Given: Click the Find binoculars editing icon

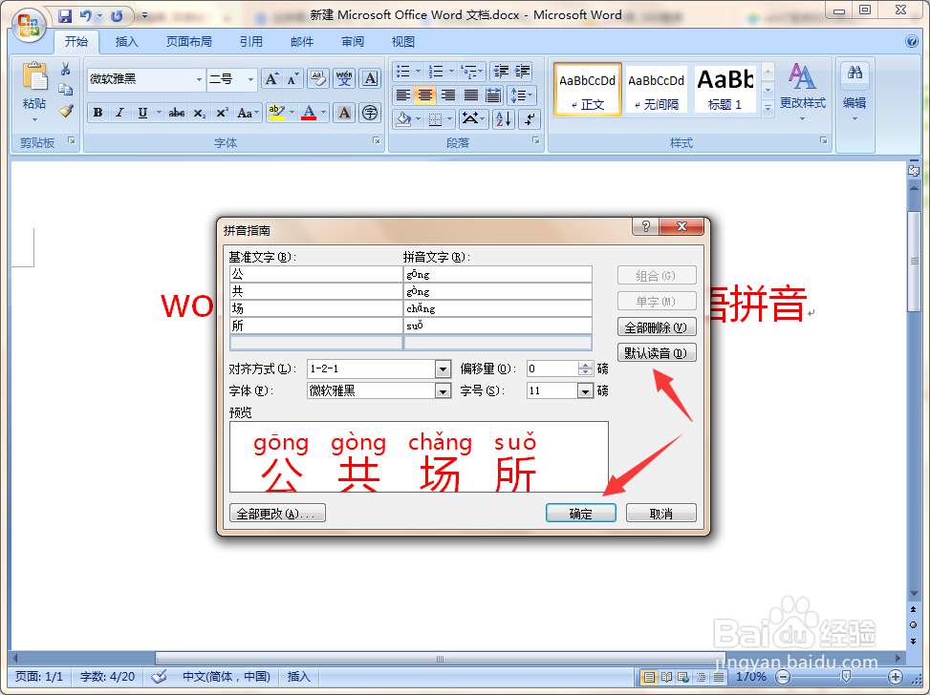Looking at the screenshot, I should (854, 73).
